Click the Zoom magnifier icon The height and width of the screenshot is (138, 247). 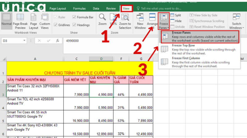tap(103, 17)
